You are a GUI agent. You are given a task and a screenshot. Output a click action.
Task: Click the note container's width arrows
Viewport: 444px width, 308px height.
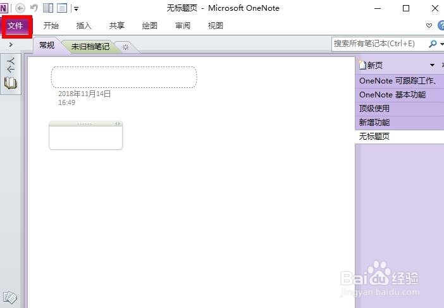click(x=118, y=124)
